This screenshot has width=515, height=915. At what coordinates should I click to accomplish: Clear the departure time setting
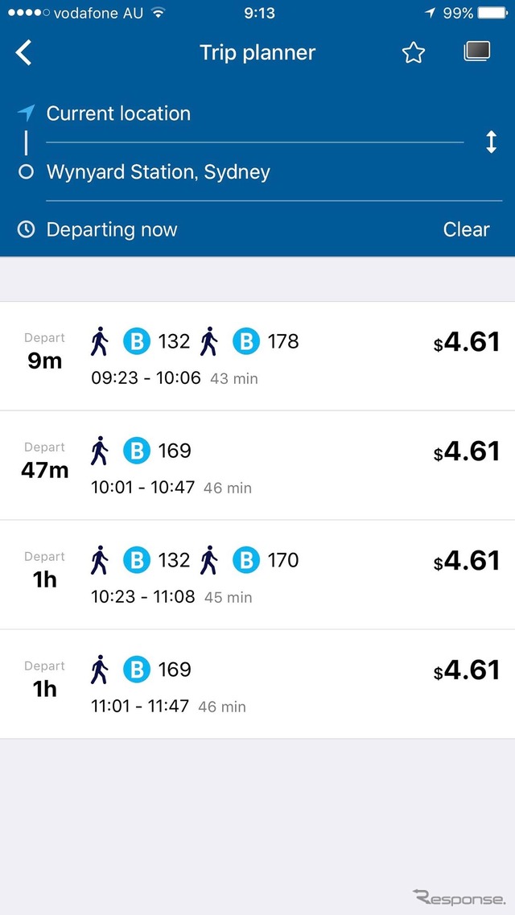tap(466, 229)
